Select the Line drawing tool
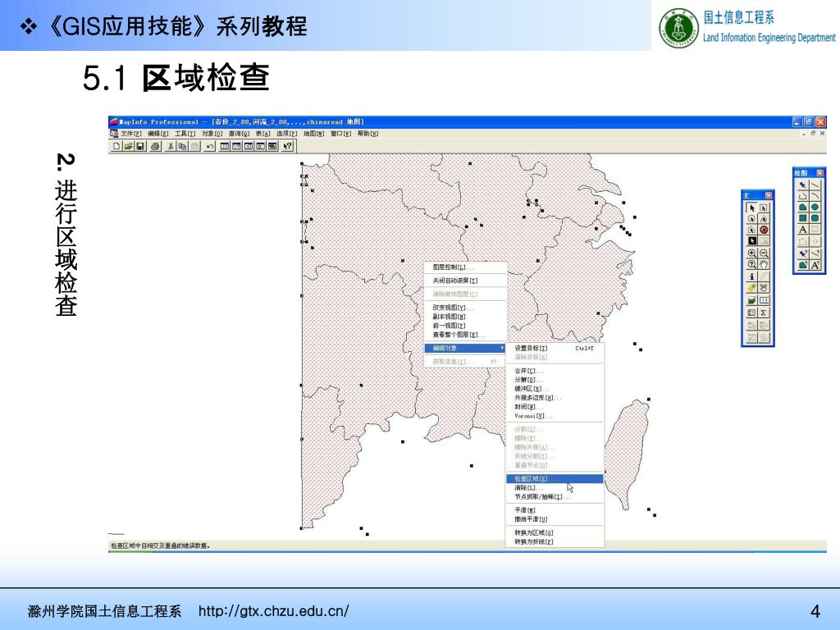 point(815,185)
